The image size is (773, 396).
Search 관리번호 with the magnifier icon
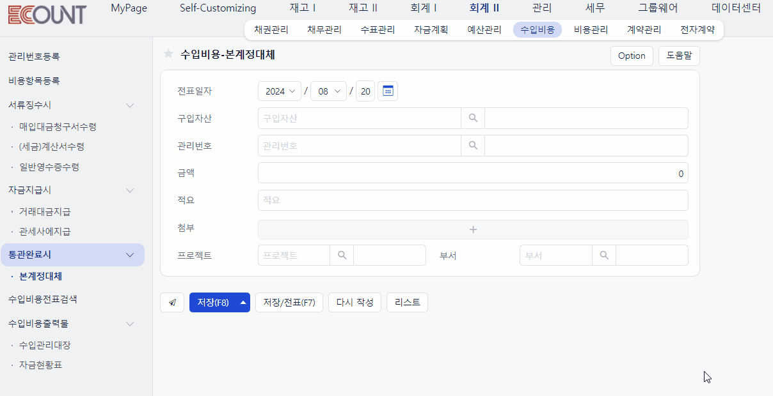pyautogui.click(x=473, y=146)
